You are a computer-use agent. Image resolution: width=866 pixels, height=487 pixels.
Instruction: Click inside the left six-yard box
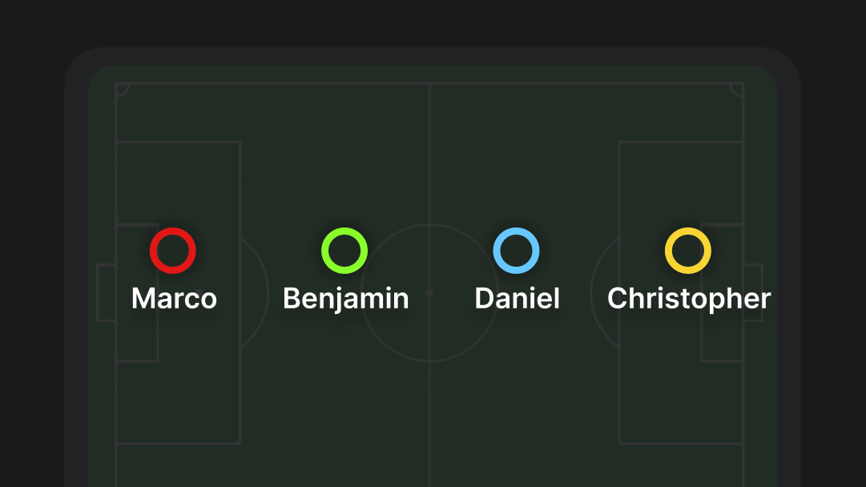(x=137, y=342)
